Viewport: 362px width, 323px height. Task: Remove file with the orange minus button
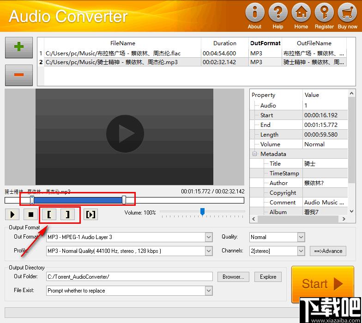click(x=19, y=75)
